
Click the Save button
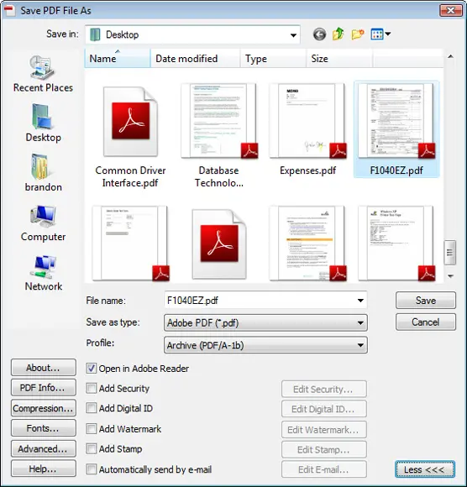click(426, 301)
